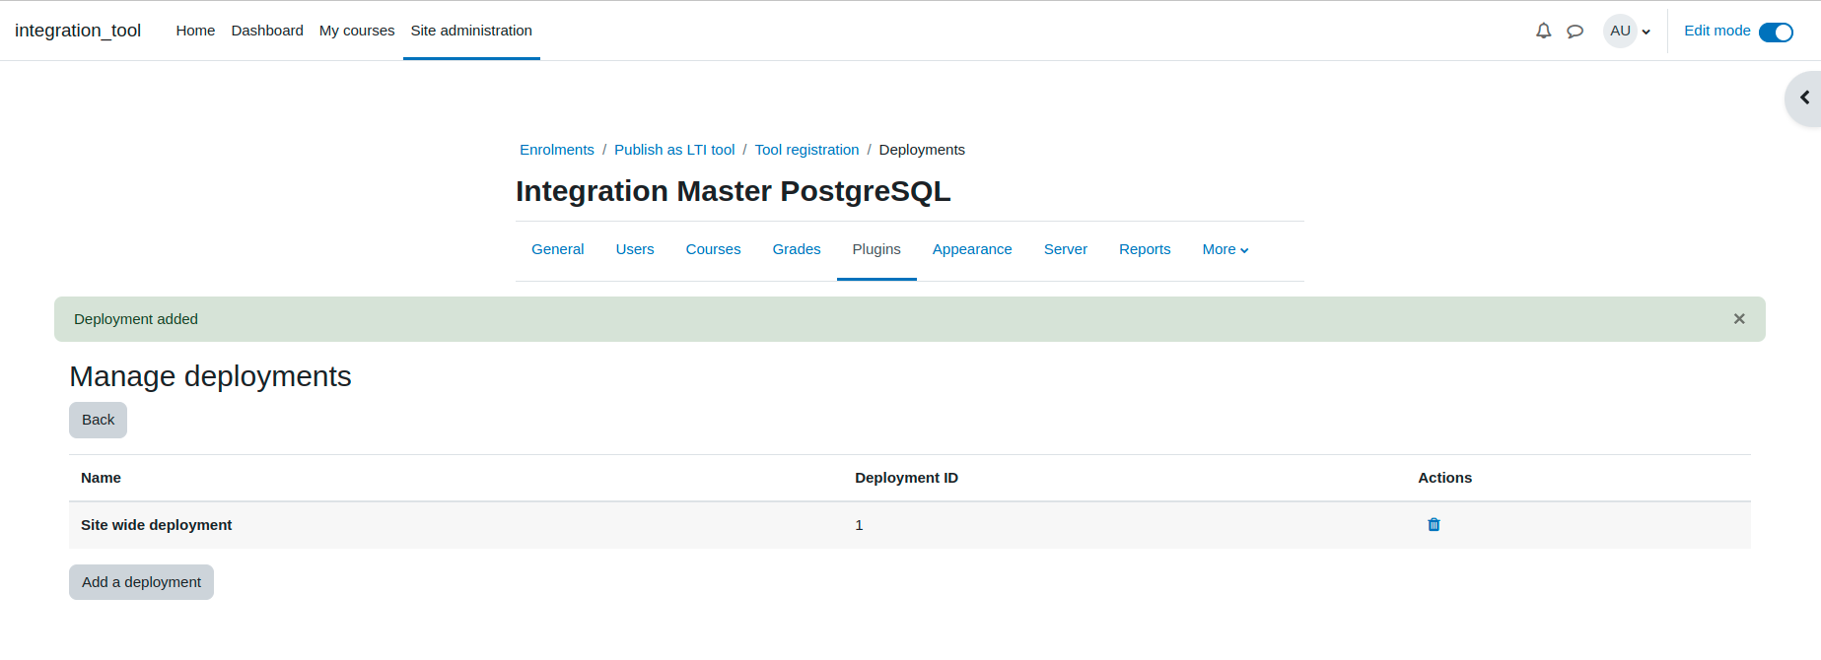This screenshot has height=660, width=1821.
Task: Dismiss the Deployment added notification
Action: [1739, 319]
